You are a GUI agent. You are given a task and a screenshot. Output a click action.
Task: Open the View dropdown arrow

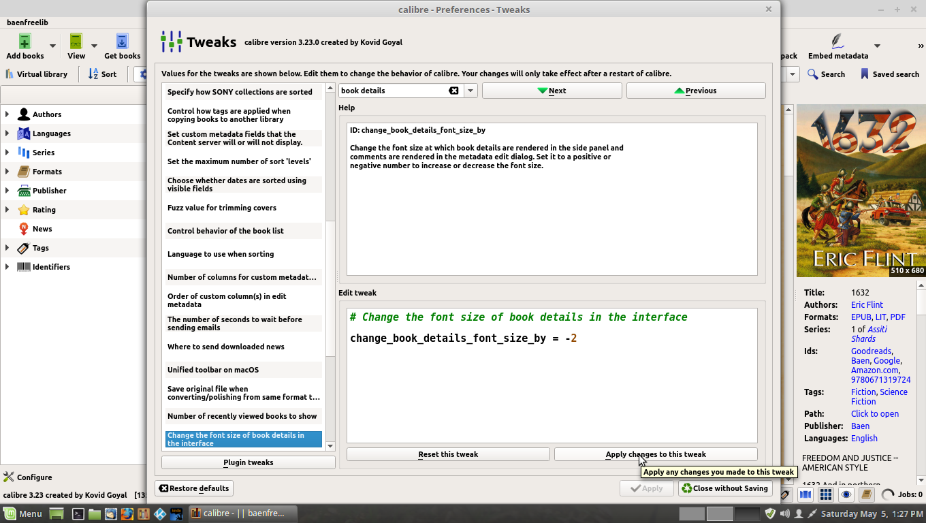94,46
